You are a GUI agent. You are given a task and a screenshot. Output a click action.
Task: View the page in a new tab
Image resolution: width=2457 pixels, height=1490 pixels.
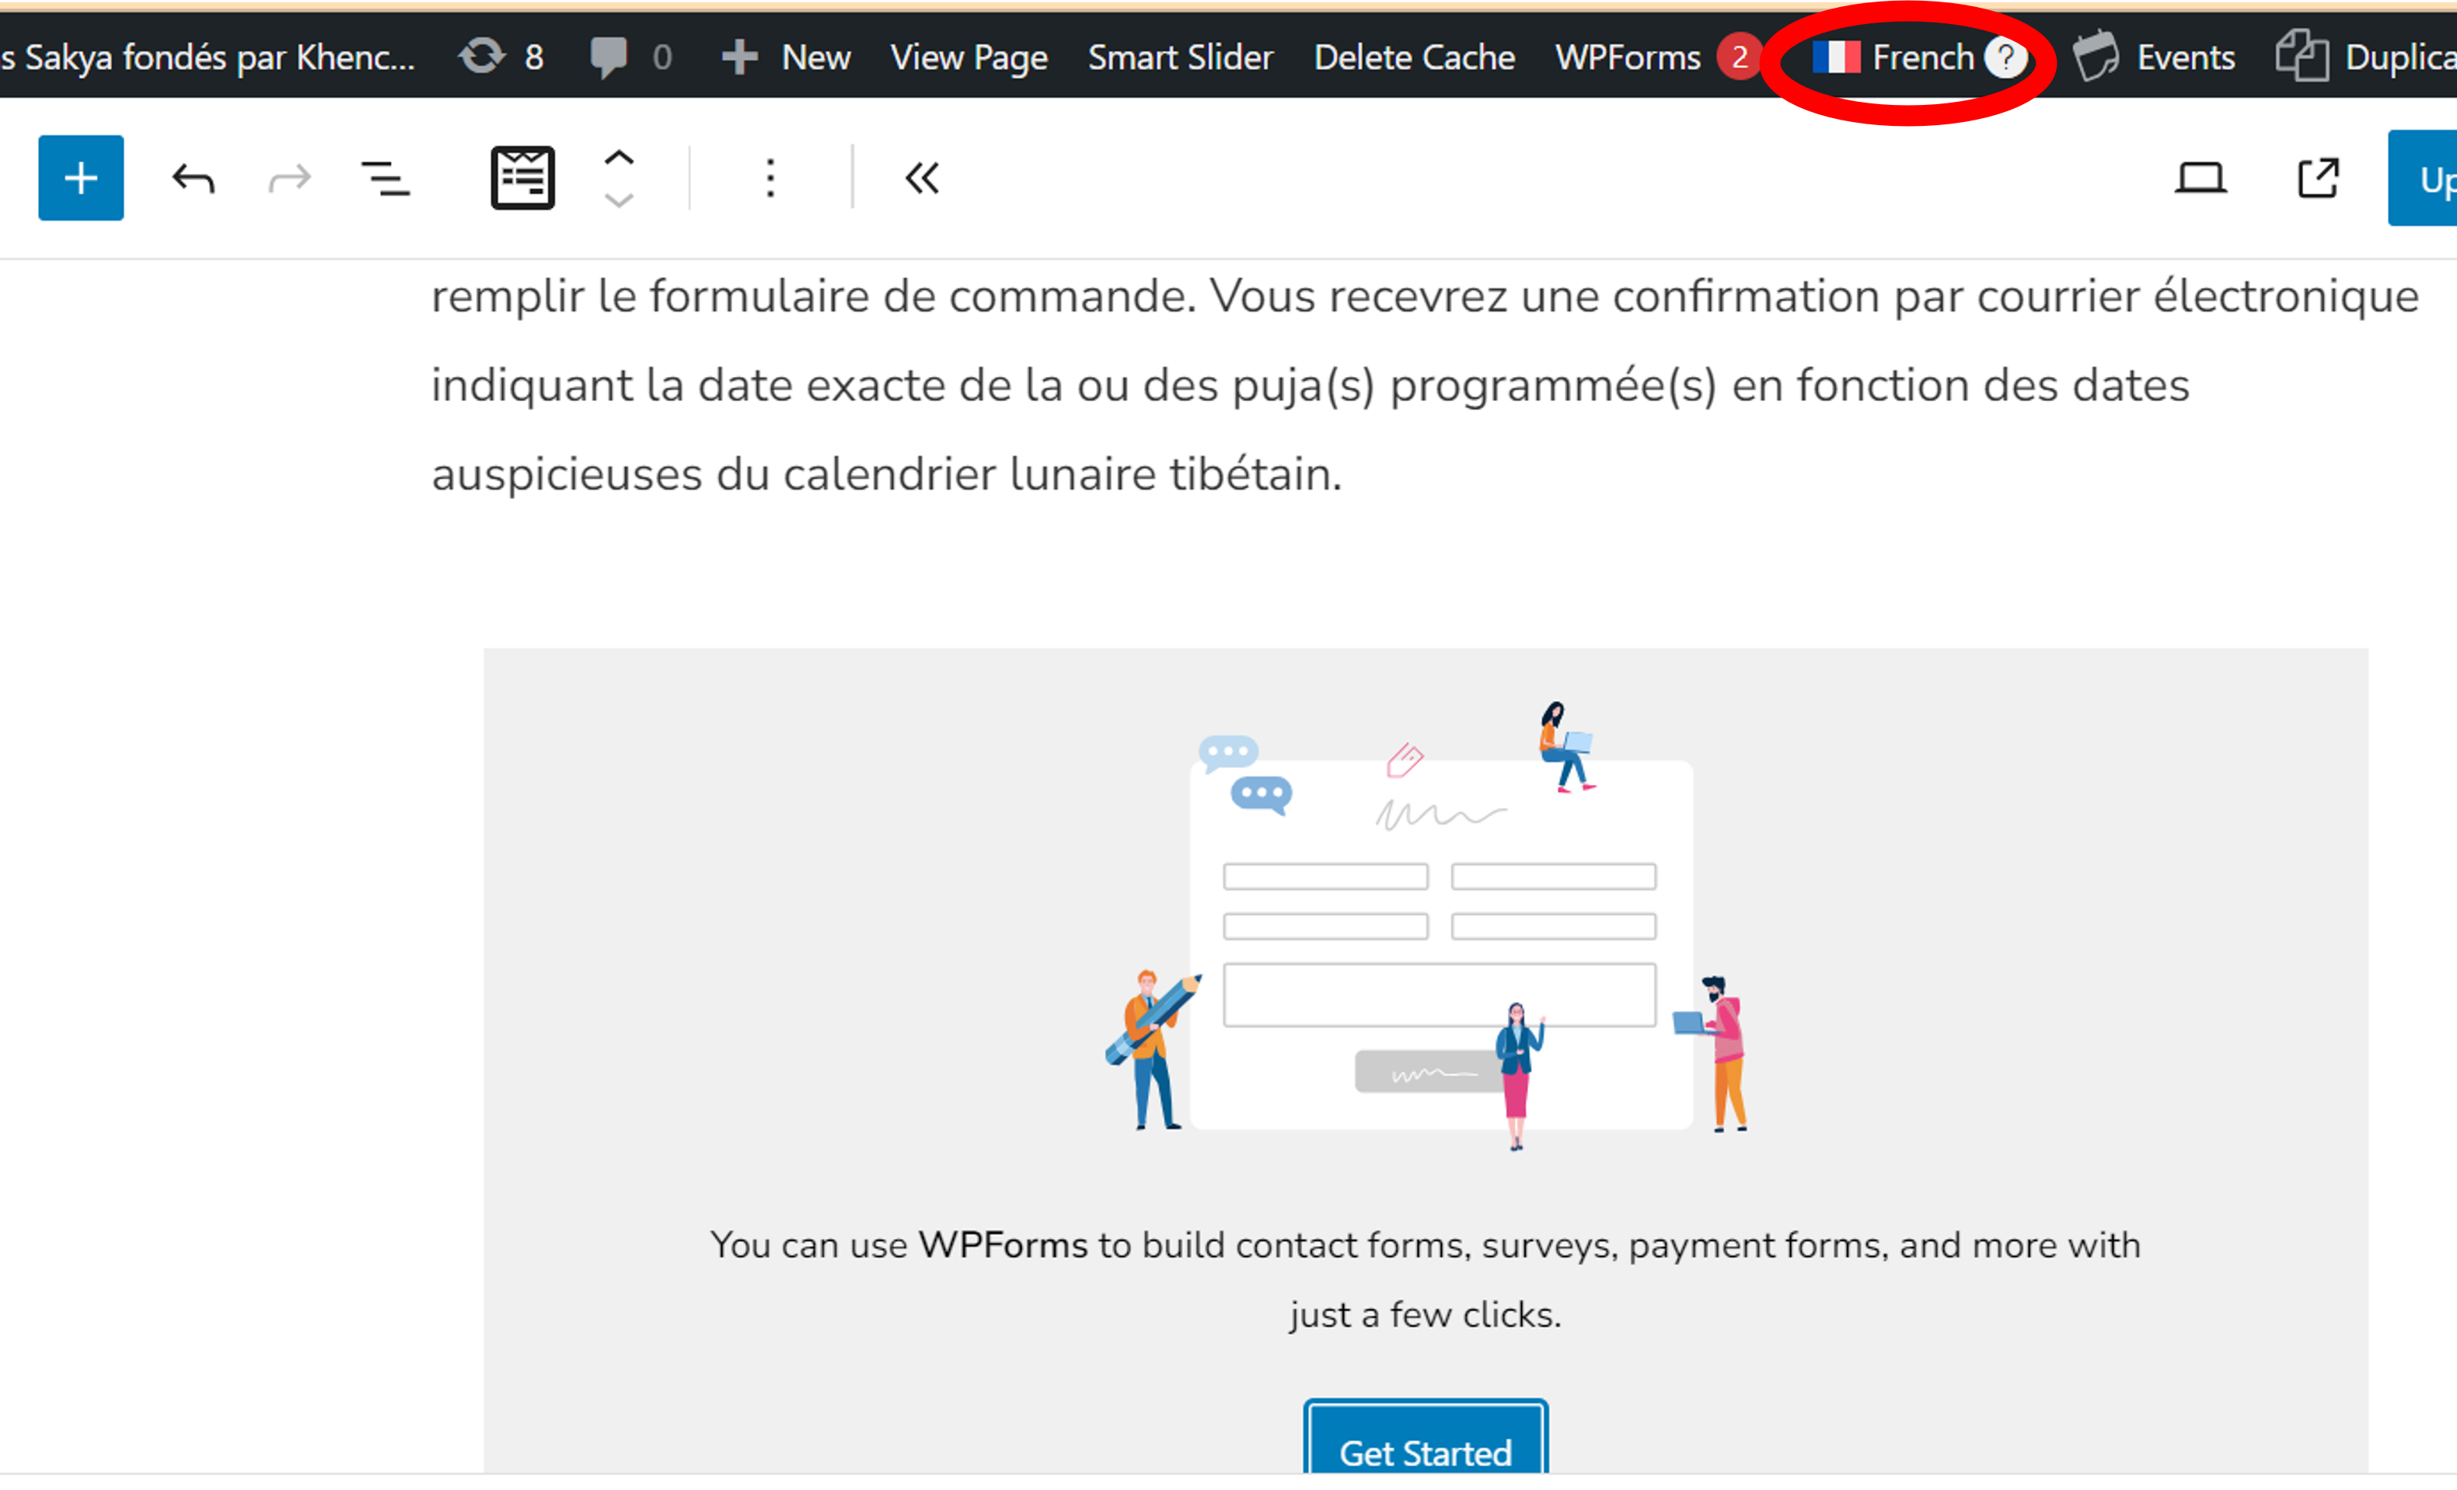2317,179
